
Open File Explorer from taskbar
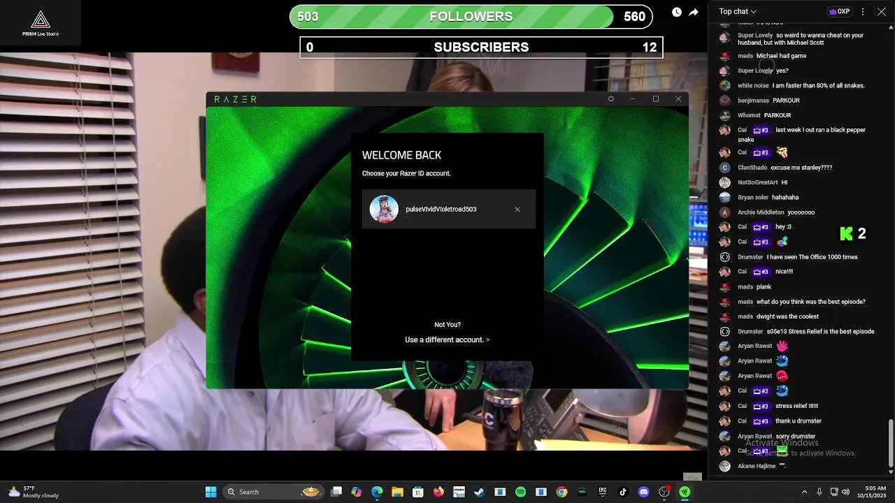point(397,492)
